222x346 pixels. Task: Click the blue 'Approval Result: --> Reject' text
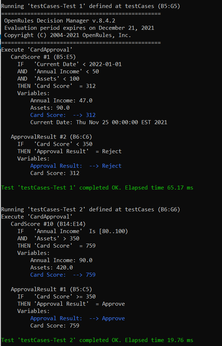pos(76,166)
